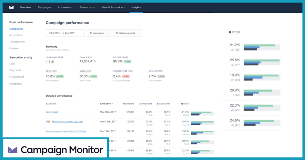The height and width of the screenshot is (160, 305).
Task: Click the Campaign performance page title
Action: click(x=67, y=23)
